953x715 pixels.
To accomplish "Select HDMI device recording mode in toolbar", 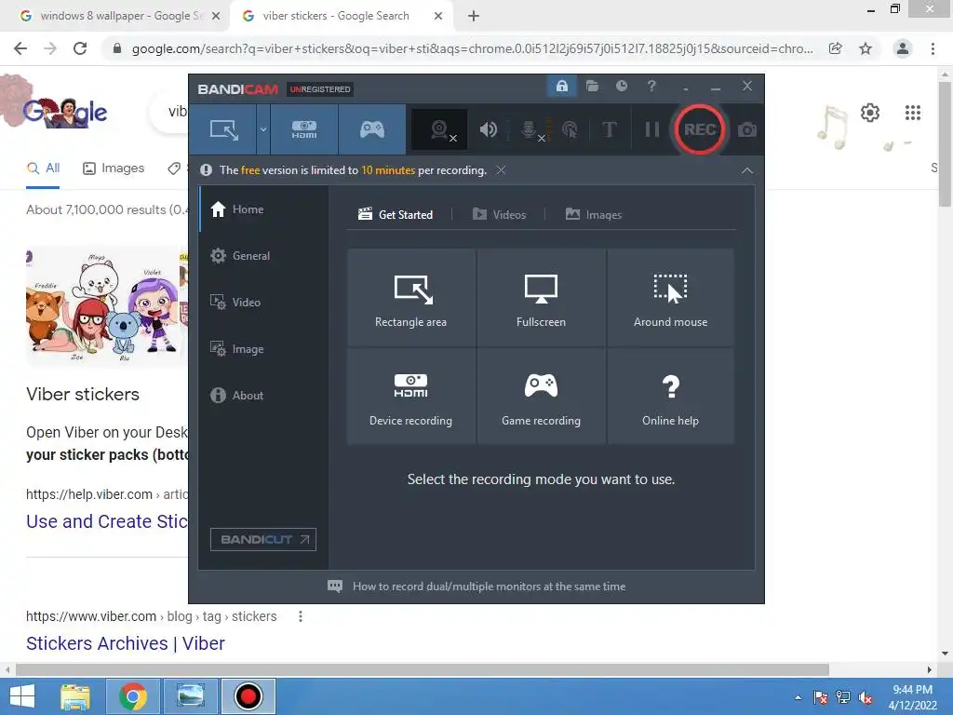I will [x=304, y=129].
